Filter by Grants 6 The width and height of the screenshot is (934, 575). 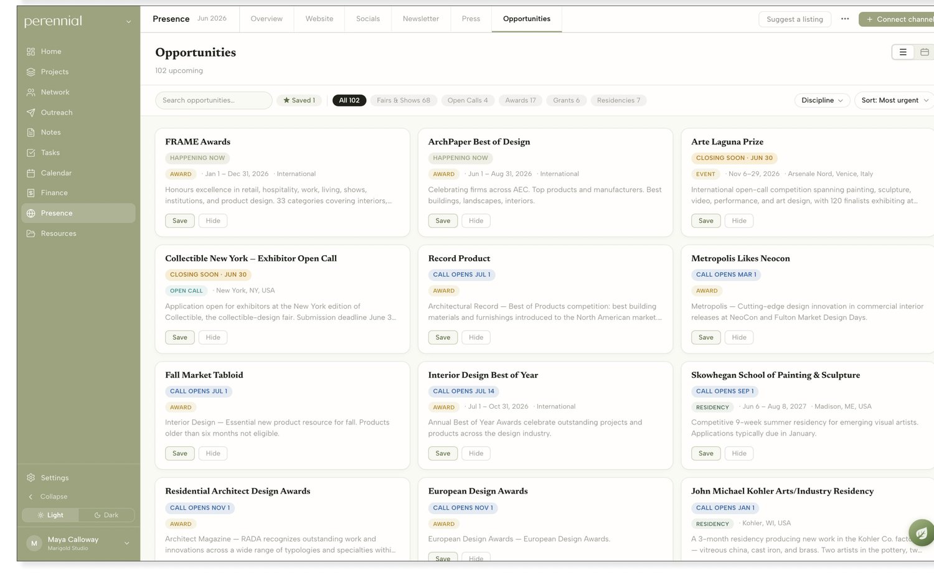(x=567, y=100)
